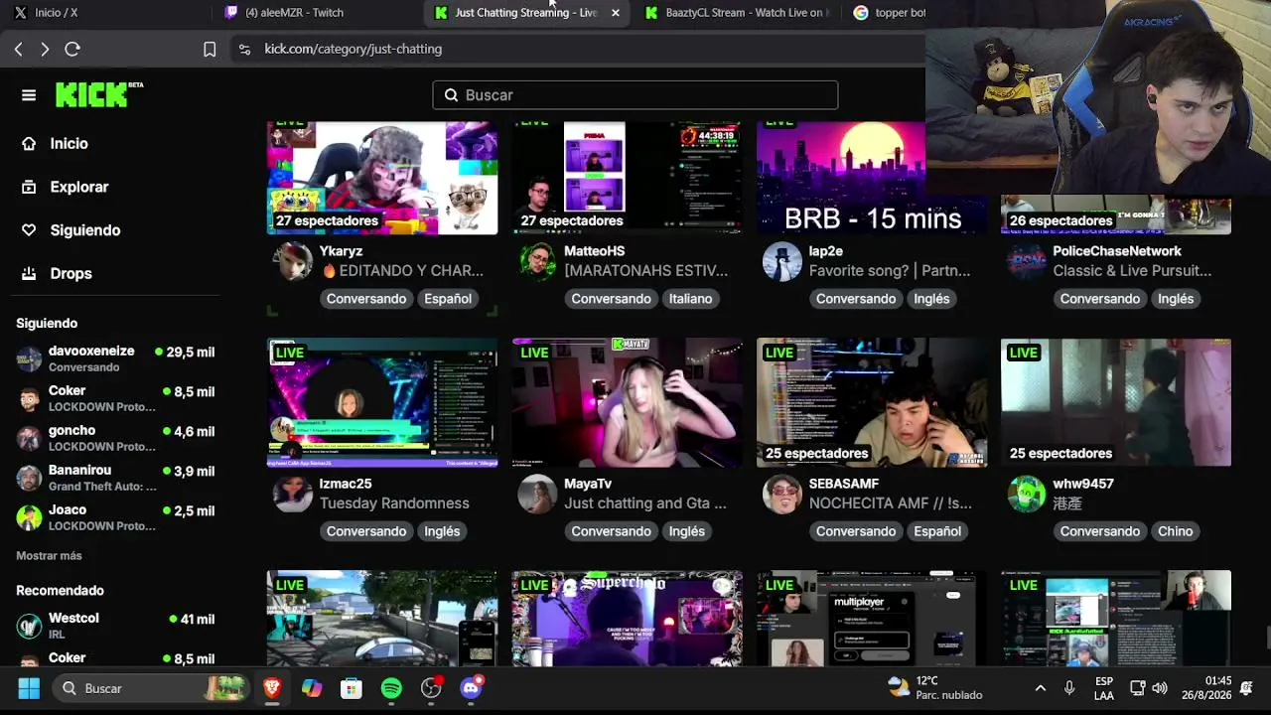The width and height of the screenshot is (1271, 715).
Task: Open Explorar in the sidebar
Action: click(79, 187)
